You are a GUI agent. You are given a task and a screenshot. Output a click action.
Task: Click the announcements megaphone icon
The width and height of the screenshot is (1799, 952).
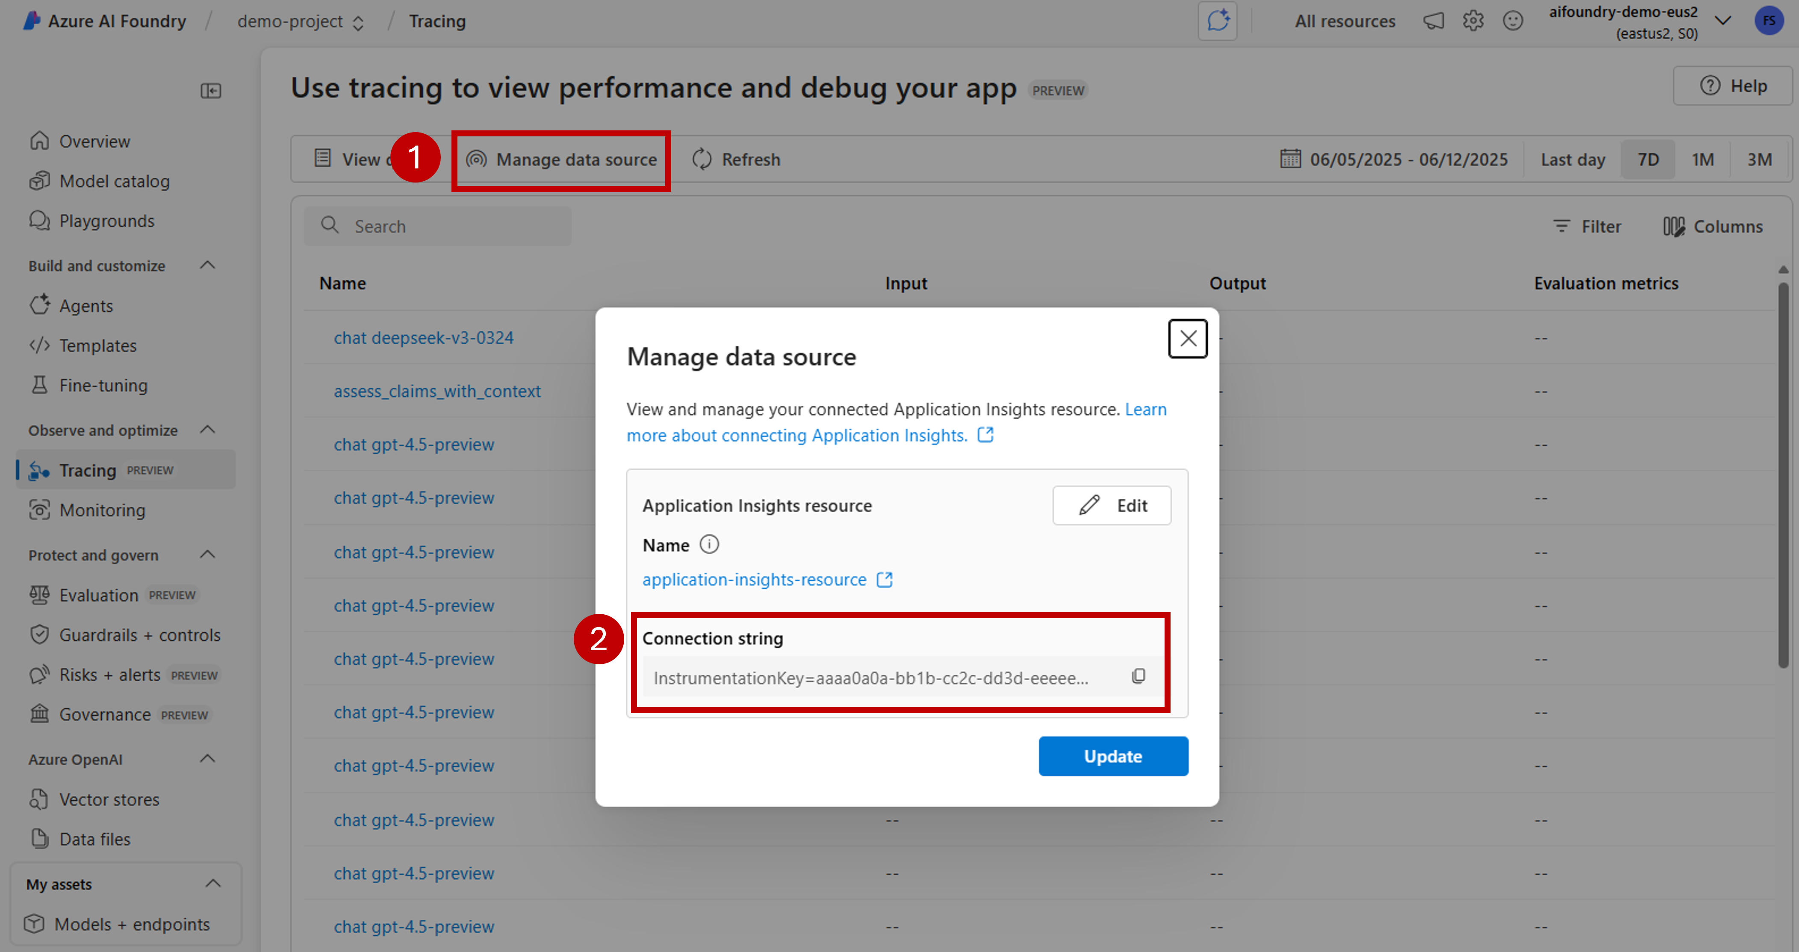pyautogui.click(x=1433, y=21)
